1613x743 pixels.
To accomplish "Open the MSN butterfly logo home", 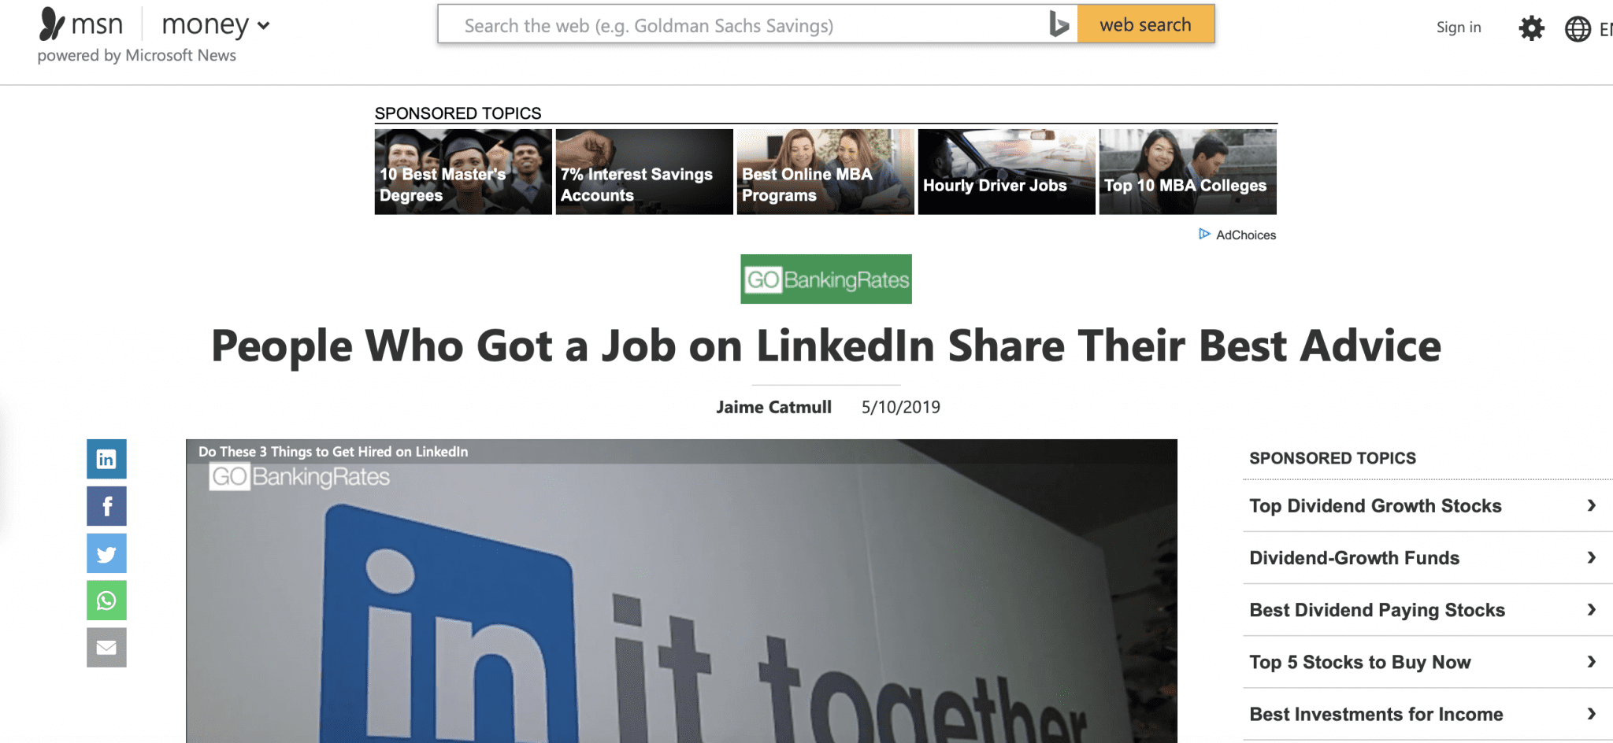I will coord(52,24).
